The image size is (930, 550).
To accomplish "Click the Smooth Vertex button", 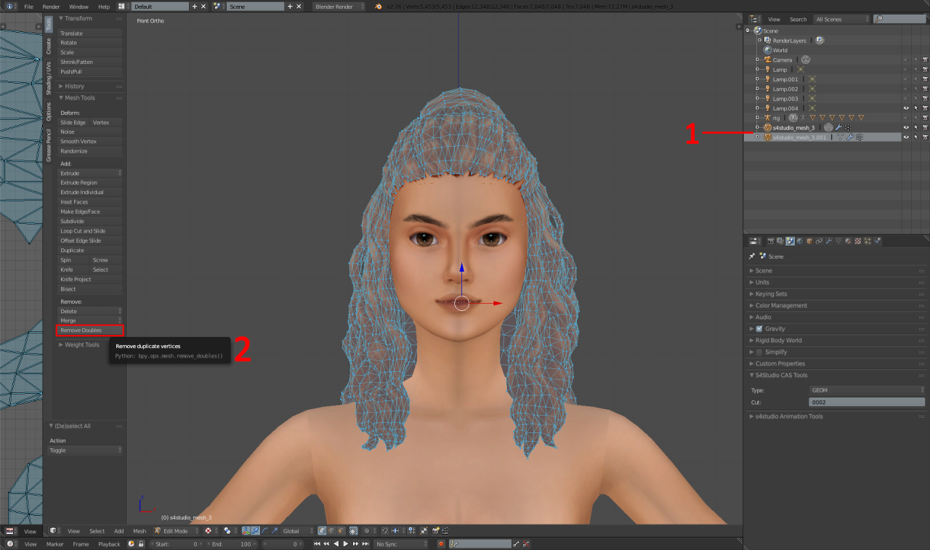I will (x=91, y=142).
